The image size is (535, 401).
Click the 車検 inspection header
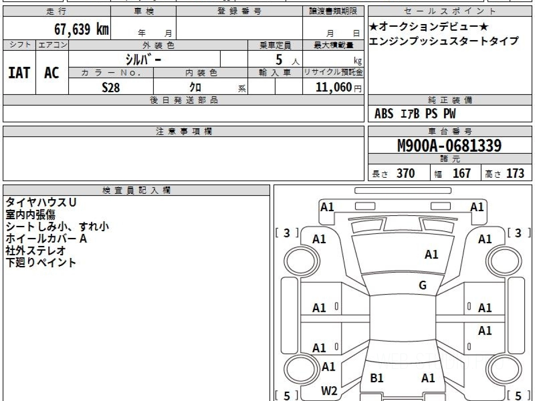coord(144,12)
